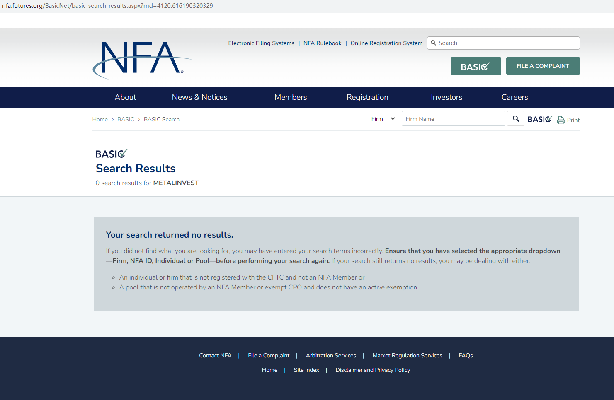Screen dimensions: 614x400
Task: Open Arbitration Services footer link
Action: point(331,355)
